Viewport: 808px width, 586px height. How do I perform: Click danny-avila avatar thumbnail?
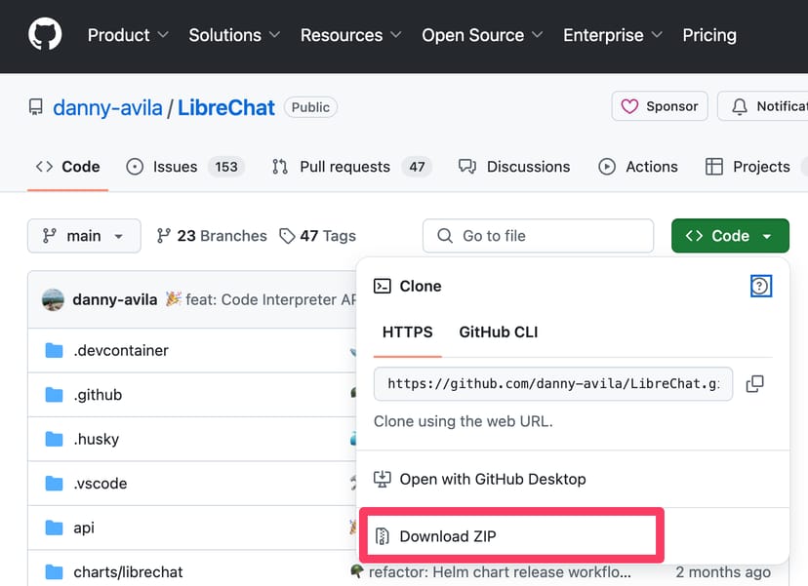(x=54, y=299)
